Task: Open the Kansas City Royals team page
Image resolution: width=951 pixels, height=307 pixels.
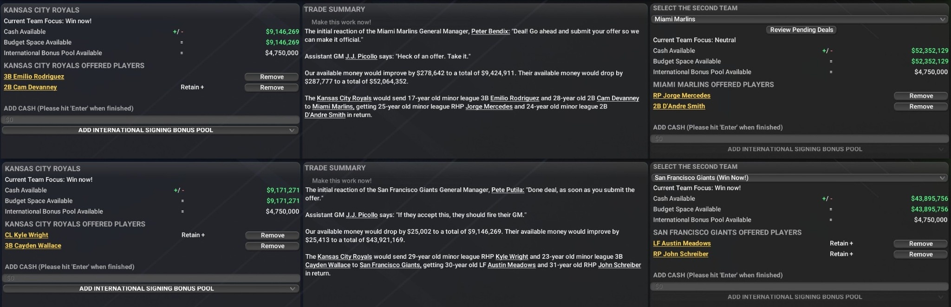Action: (x=344, y=98)
